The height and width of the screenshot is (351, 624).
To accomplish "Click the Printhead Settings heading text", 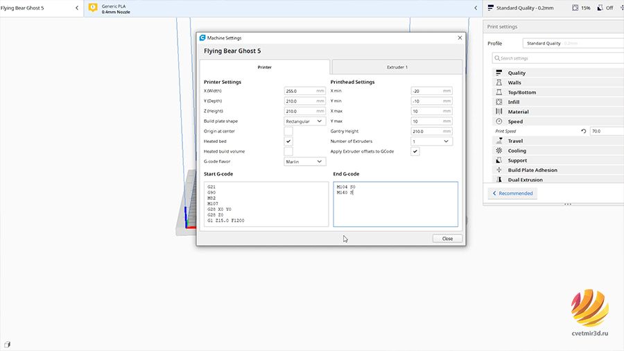I will [352, 82].
